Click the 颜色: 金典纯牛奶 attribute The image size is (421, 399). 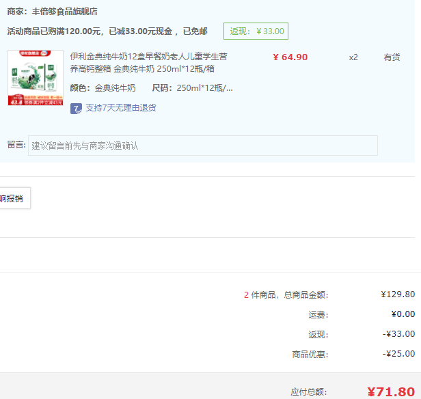coord(103,87)
